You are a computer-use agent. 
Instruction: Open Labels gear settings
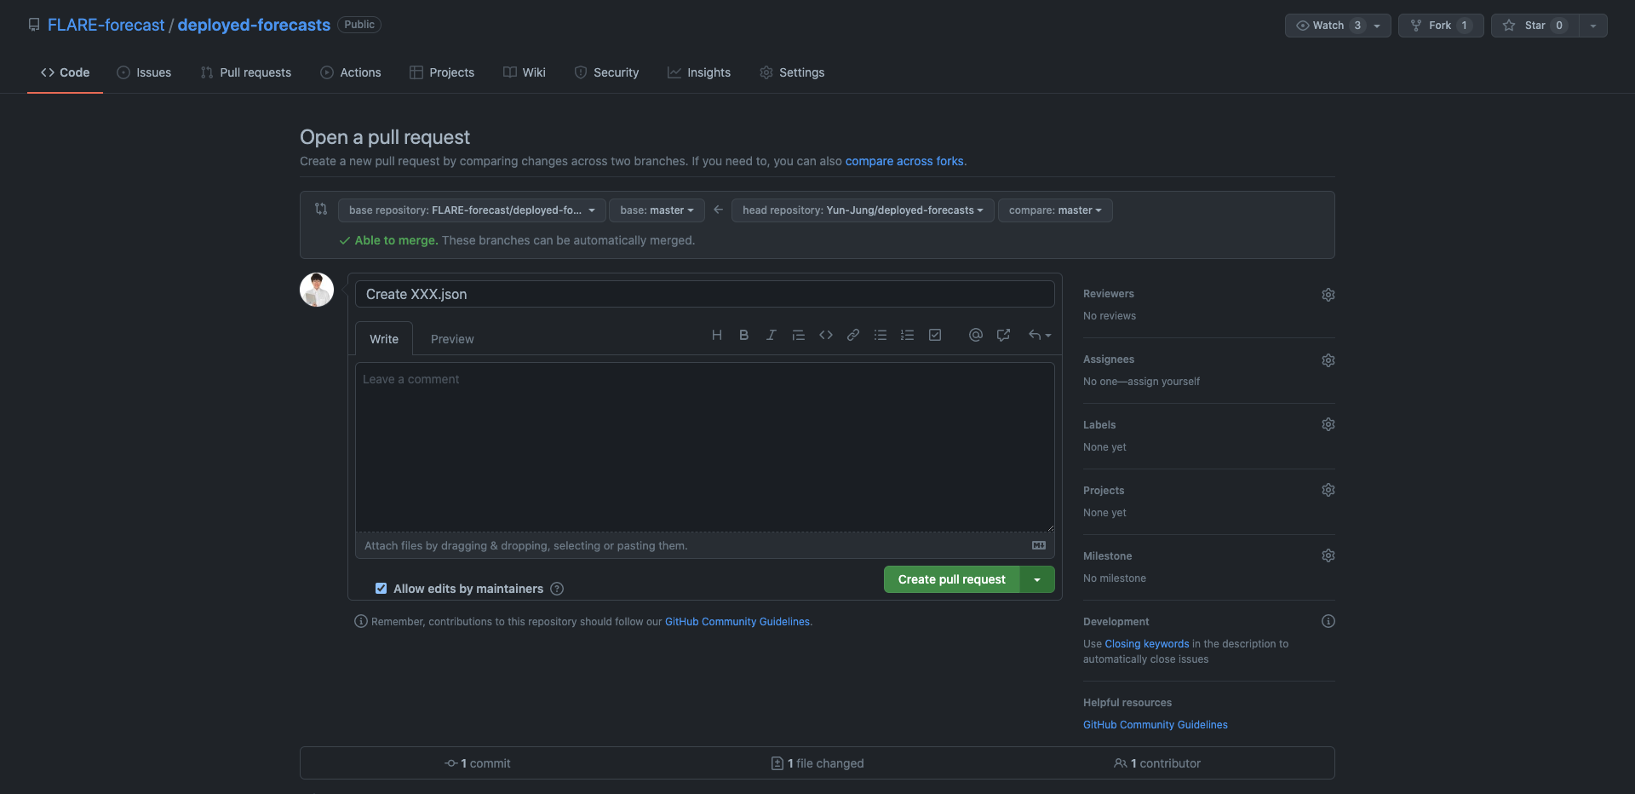tap(1328, 424)
